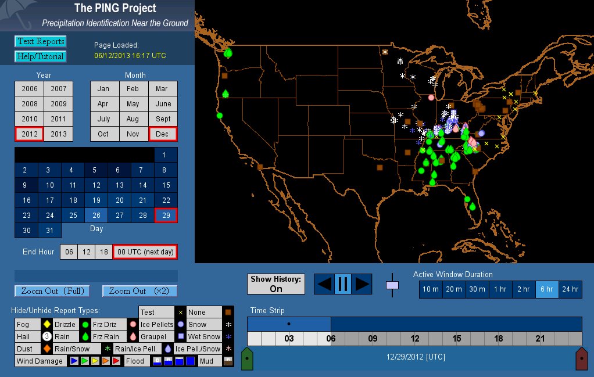
Task: Click the orange diamond Dust icon
Action: click(x=46, y=349)
